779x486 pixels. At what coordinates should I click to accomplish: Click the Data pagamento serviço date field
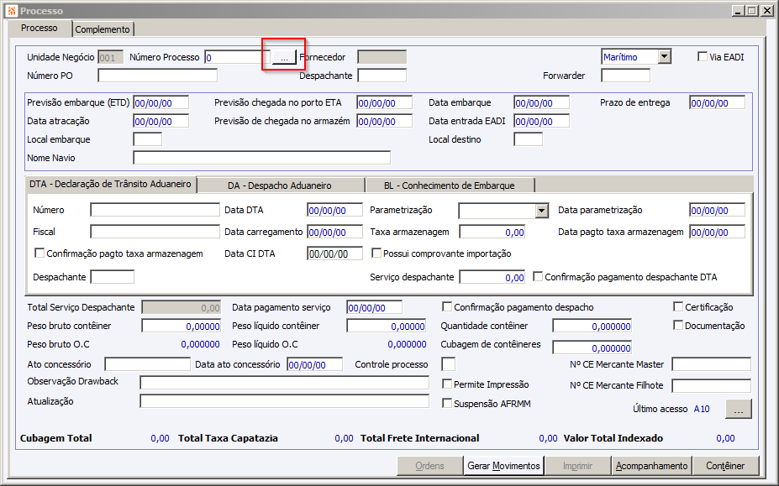375,307
